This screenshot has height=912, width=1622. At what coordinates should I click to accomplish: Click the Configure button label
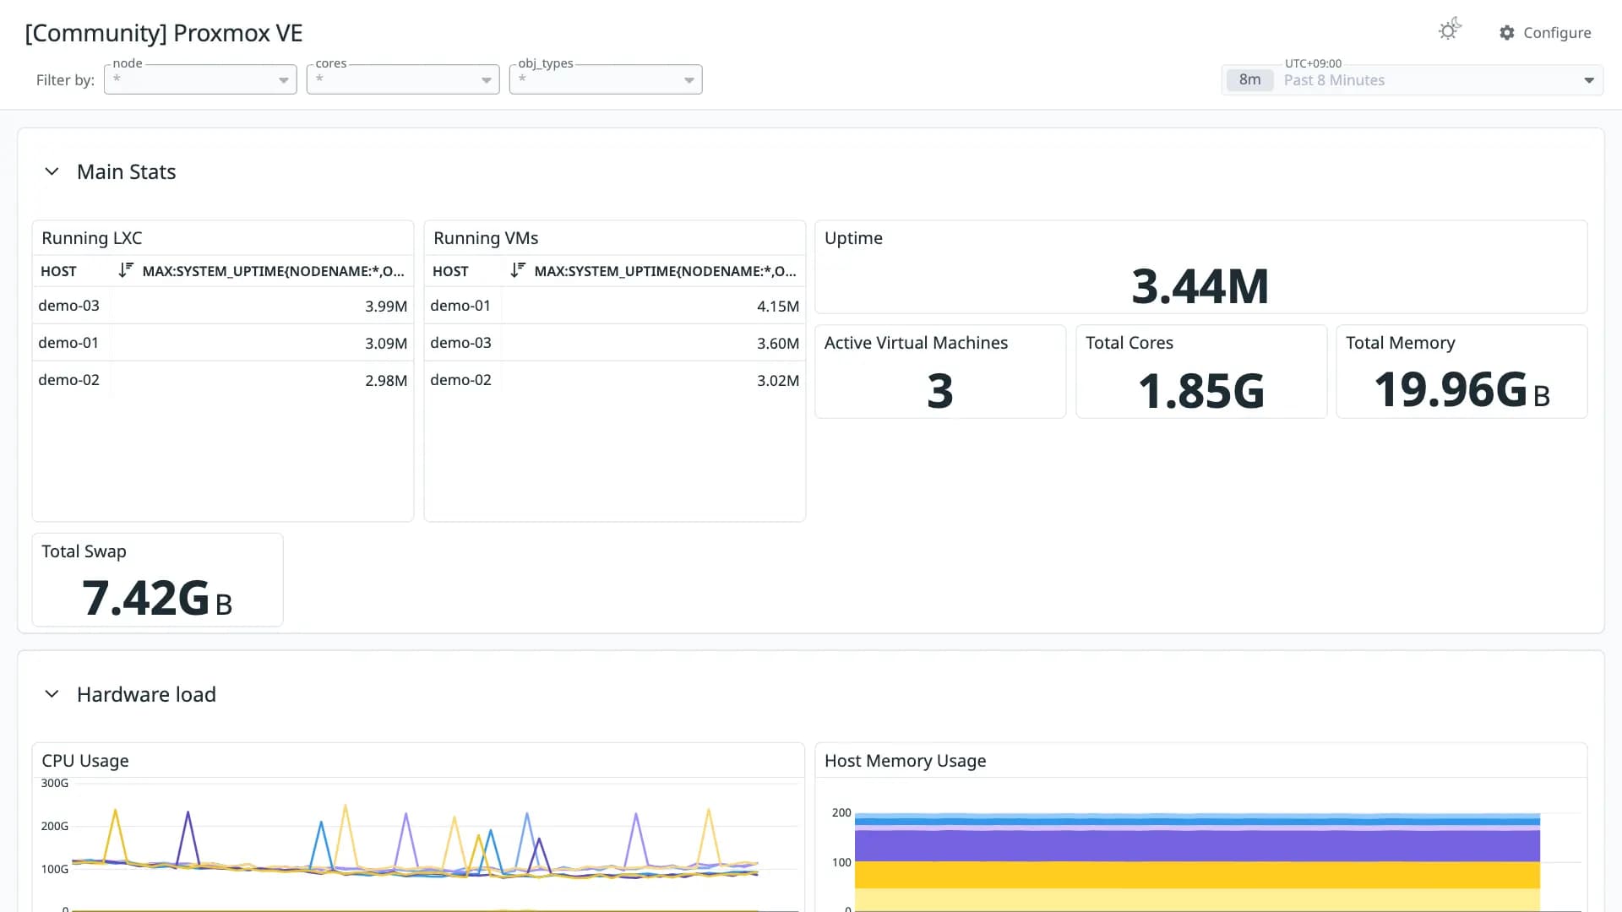[1557, 33]
